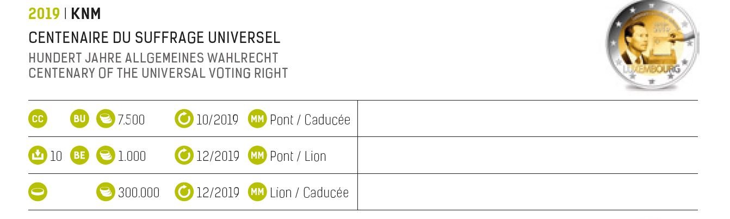The image size is (730, 219).
Task: Click the English title Centenary of the Universal Voting Right
Action: (x=158, y=73)
